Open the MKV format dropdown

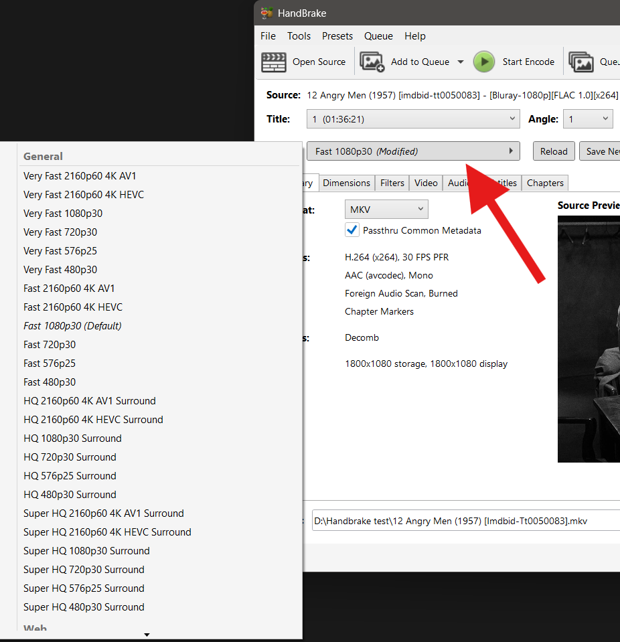[386, 210]
